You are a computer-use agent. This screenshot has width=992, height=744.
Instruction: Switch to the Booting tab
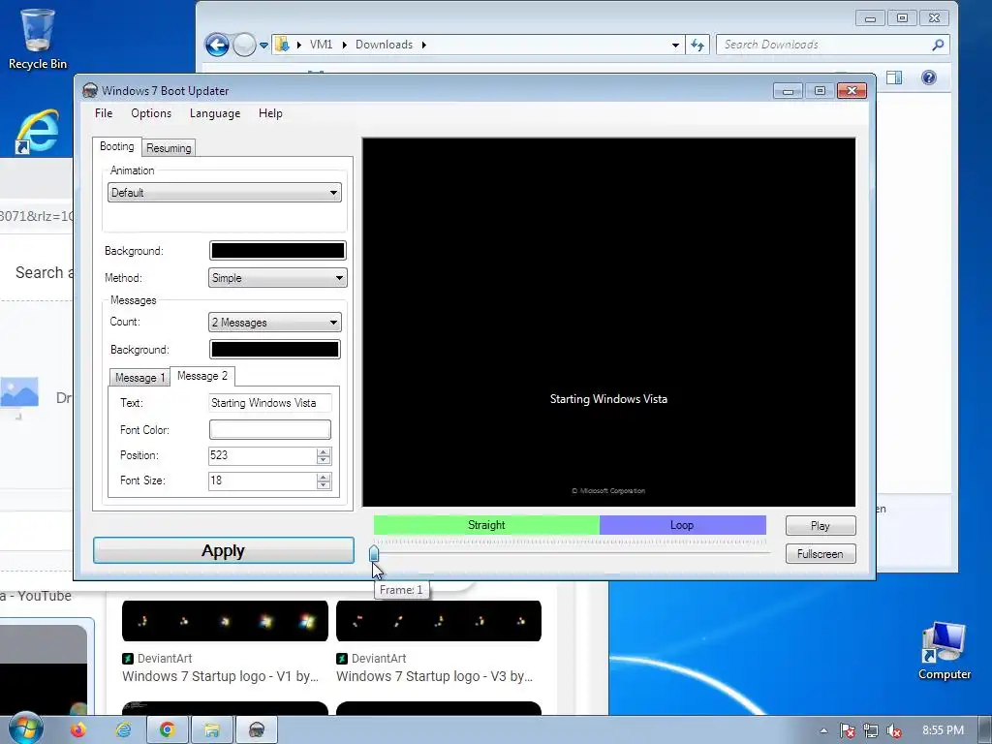pos(117,146)
